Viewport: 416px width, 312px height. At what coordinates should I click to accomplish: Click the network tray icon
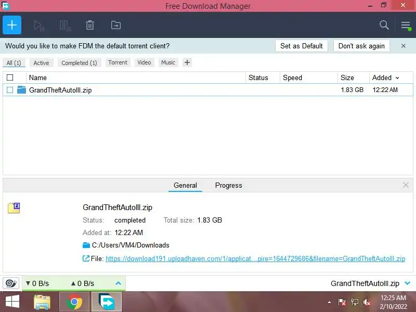[355, 302]
